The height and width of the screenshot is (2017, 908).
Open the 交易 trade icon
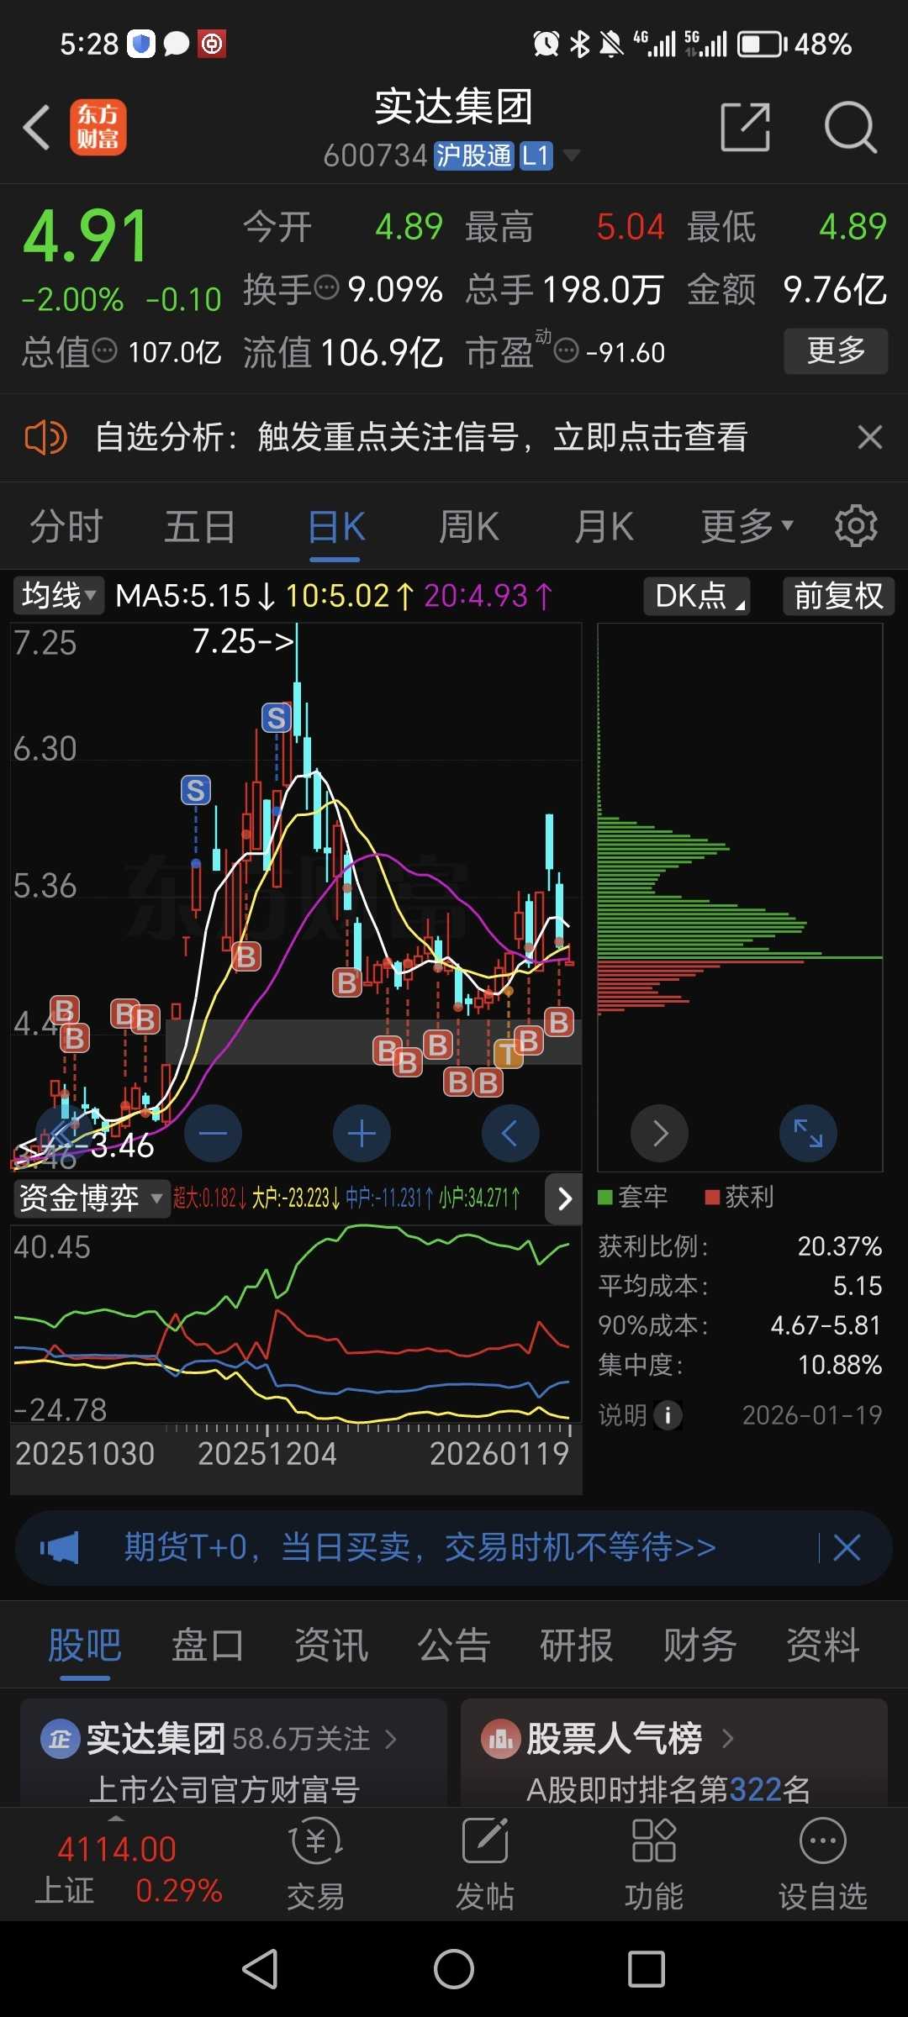(x=316, y=1865)
